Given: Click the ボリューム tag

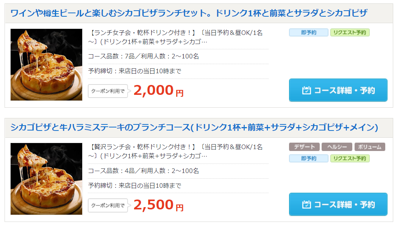Looking at the screenshot, I should pyautogui.click(x=369, y=147).
